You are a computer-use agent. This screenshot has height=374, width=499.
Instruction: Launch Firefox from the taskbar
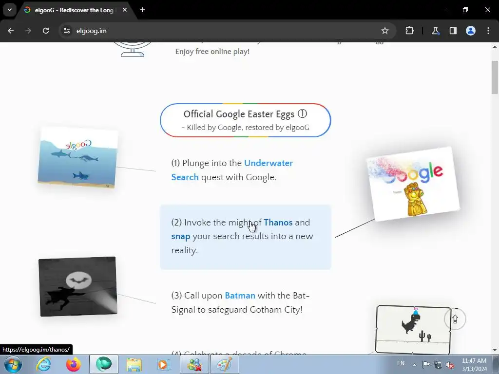point(74,364)
